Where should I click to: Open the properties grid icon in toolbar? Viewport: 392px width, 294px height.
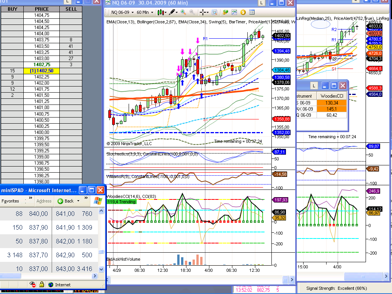tap(252, 12)
